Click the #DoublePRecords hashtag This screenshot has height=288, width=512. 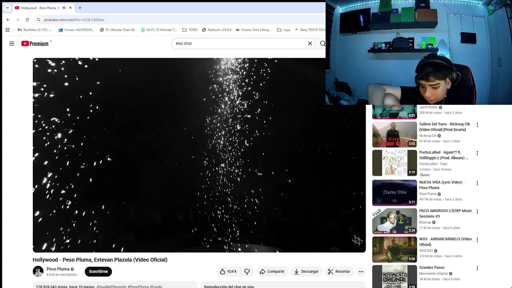point(111,286)
